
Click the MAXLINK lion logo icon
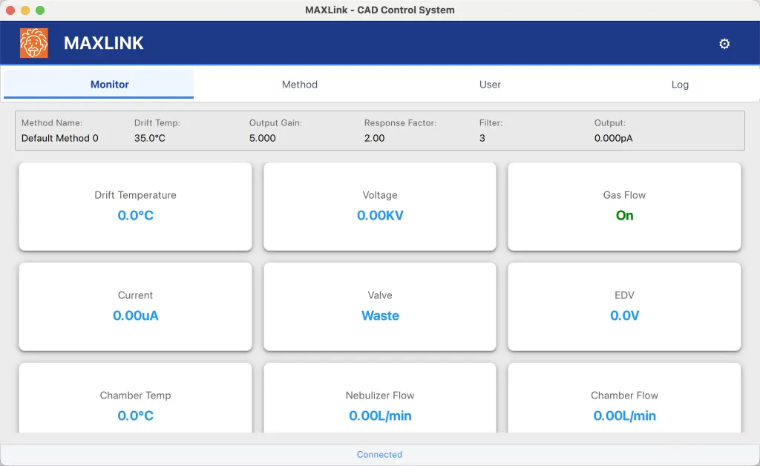(x=34, y=43)
